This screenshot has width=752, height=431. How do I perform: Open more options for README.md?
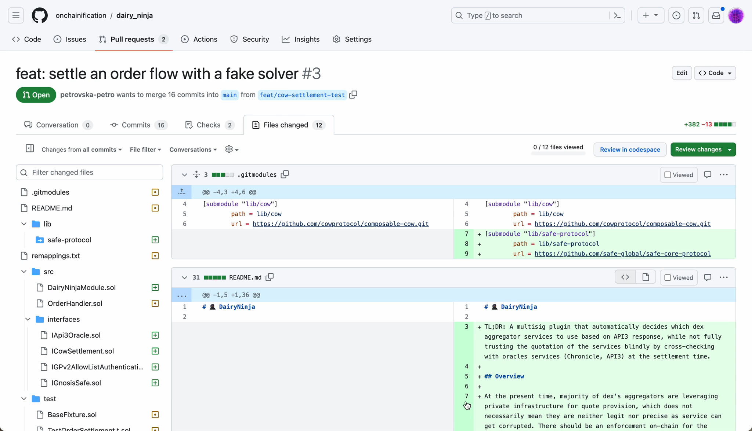pos(724,277)
